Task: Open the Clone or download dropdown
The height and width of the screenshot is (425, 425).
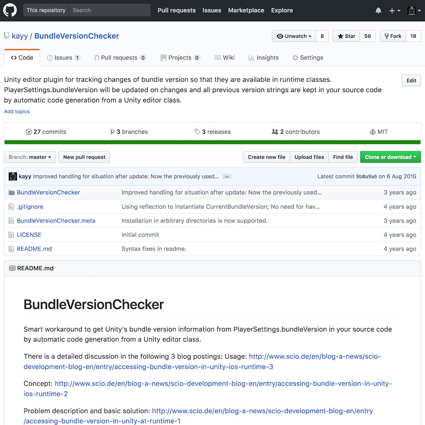Action: 390,157
